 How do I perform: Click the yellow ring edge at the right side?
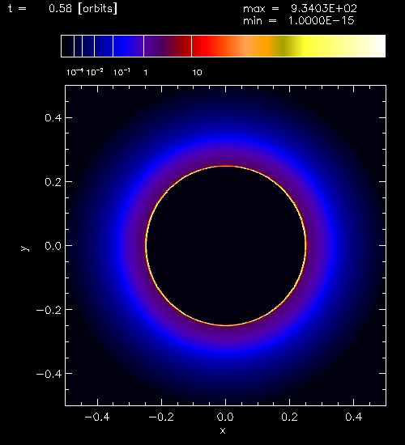pyautogui.click(x=305, y=246)
